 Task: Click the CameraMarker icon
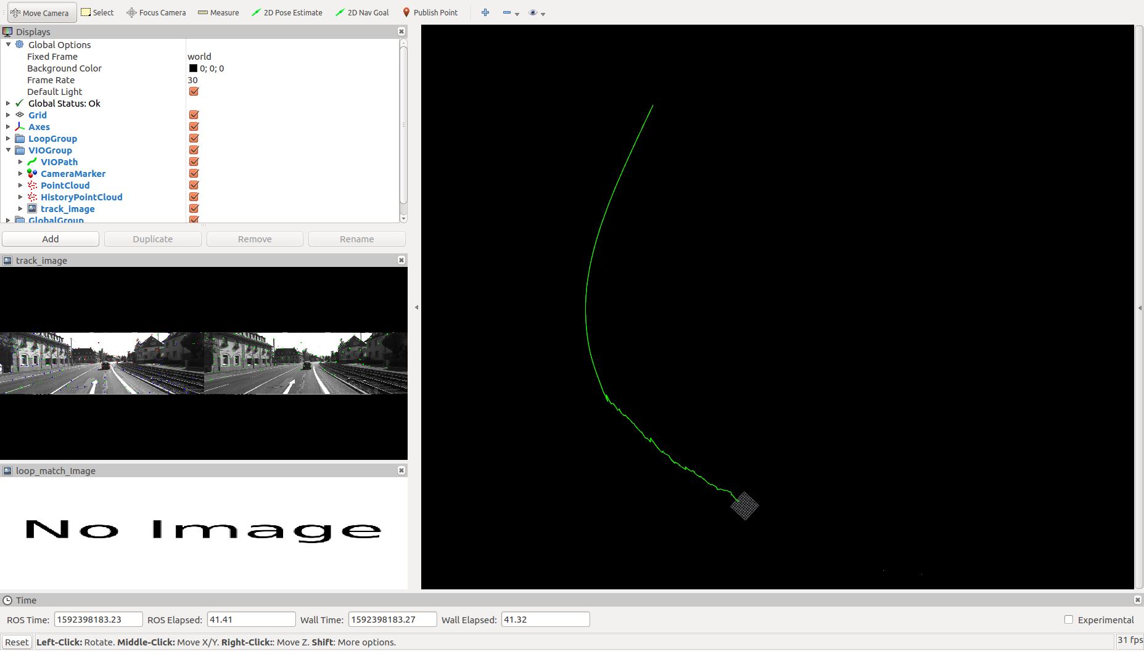(32, 174)
